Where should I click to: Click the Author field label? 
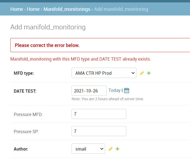pos(21,149)
